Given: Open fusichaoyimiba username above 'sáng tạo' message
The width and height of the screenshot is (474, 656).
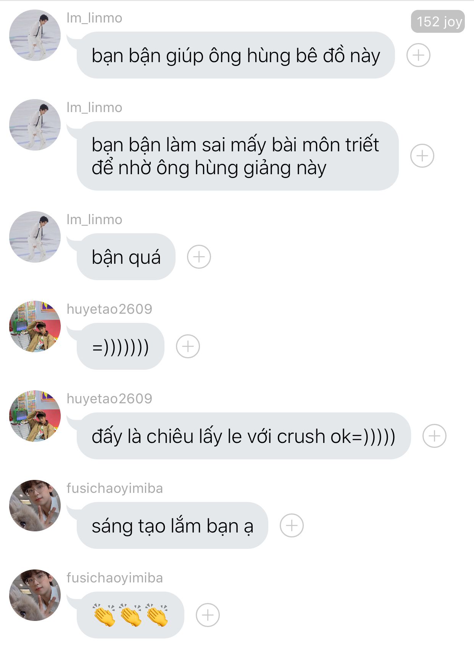Looking at the screenshot, I should coord(114,488).
